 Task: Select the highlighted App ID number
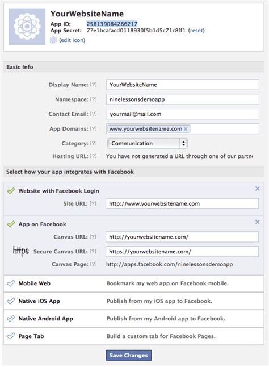coord(112,24)
